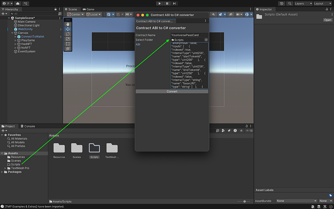The height and width of the screenshot is (209, 334).
Task: Click the Contract Name input field
Action: click(190, 35)
